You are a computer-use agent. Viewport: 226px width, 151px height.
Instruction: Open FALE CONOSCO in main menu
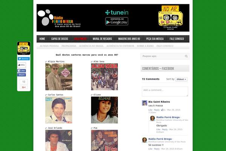[177, 39]
